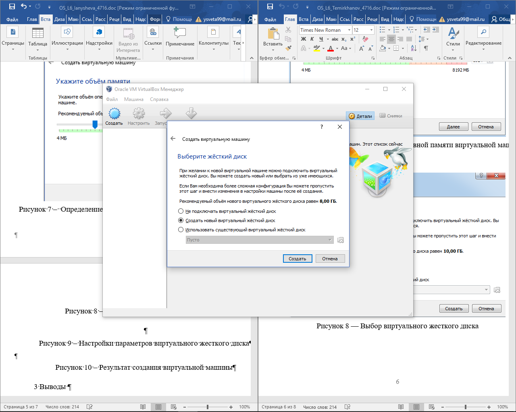The width and height of the screenshot is (516, 412).
Task: Open the Машина menu in VirtualBox
Action: click(x=133, y=99)
